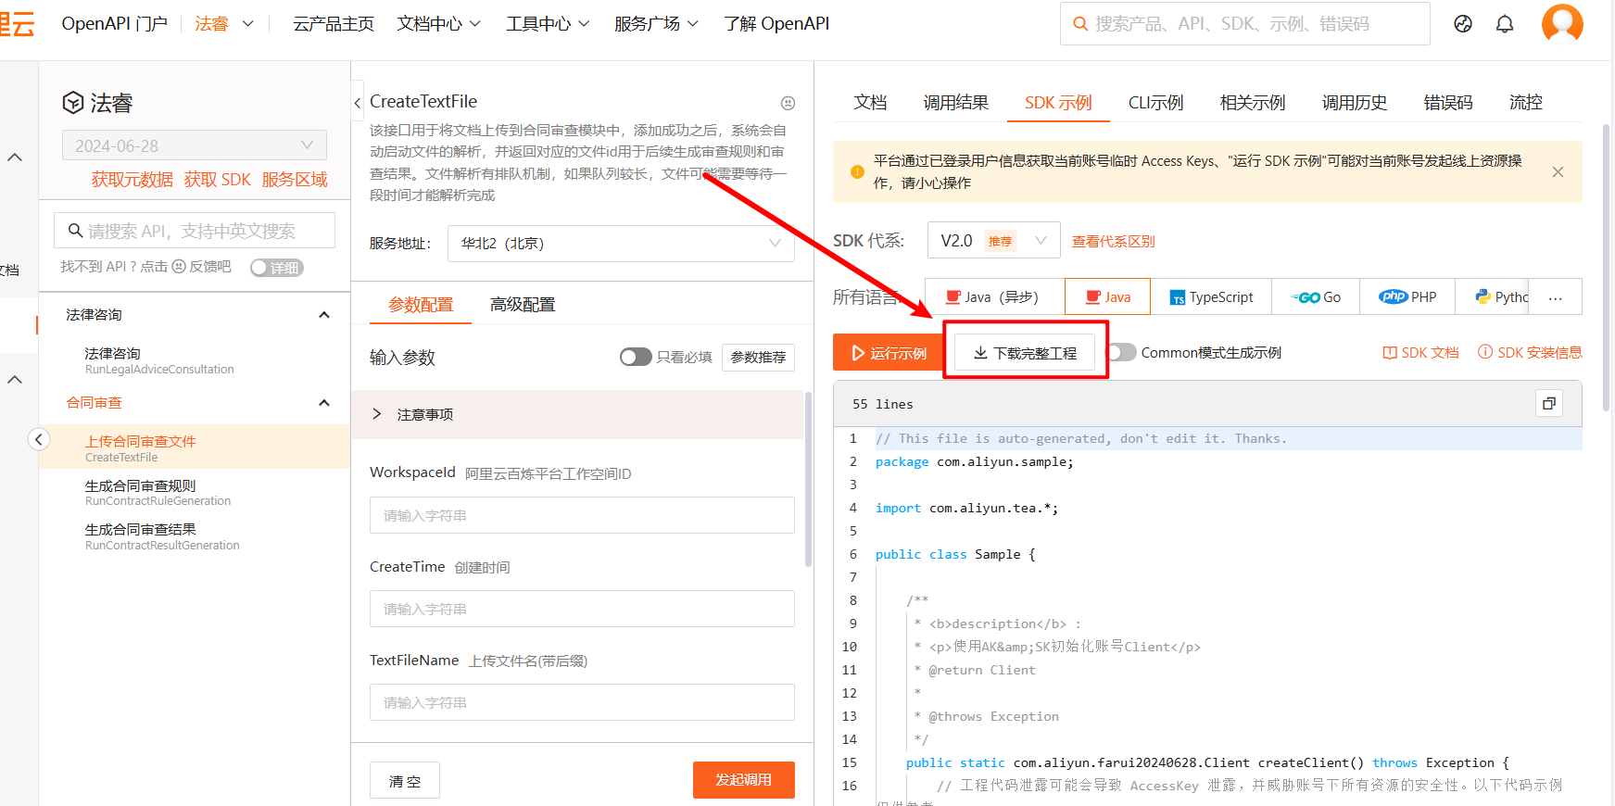Screen dimensions: 1615x806
Task: Click 下载完整工程 button
Action: (1025, 353)
